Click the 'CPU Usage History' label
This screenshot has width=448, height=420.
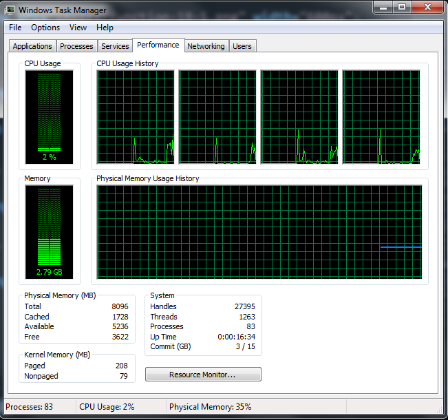[127, 63]
